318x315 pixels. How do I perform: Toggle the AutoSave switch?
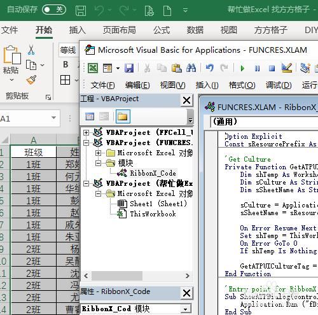pos(54,10)
